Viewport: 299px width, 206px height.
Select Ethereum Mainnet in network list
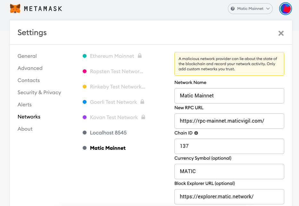click(x=112, y=56)
